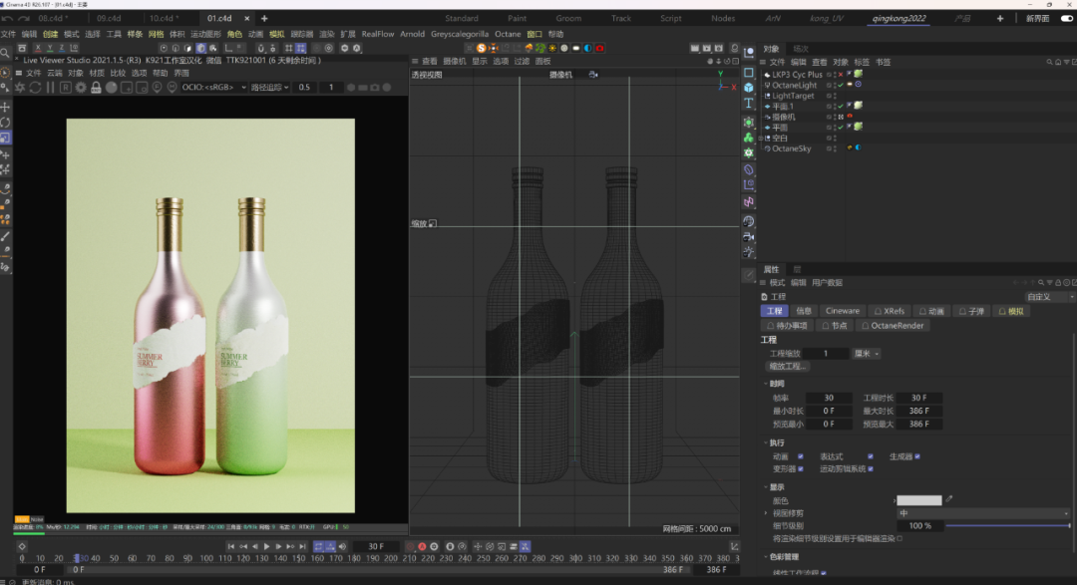Click the search magnifier icon at top left
Viewport: 1077px width, 585px height.
(5, 53)
